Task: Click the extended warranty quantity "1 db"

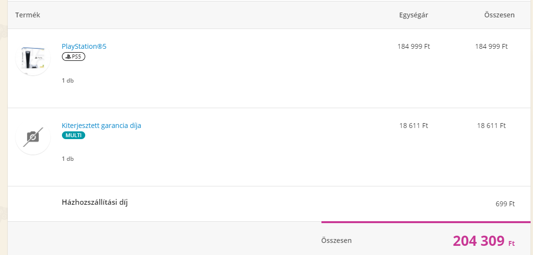Action: [x=68, y=159]
